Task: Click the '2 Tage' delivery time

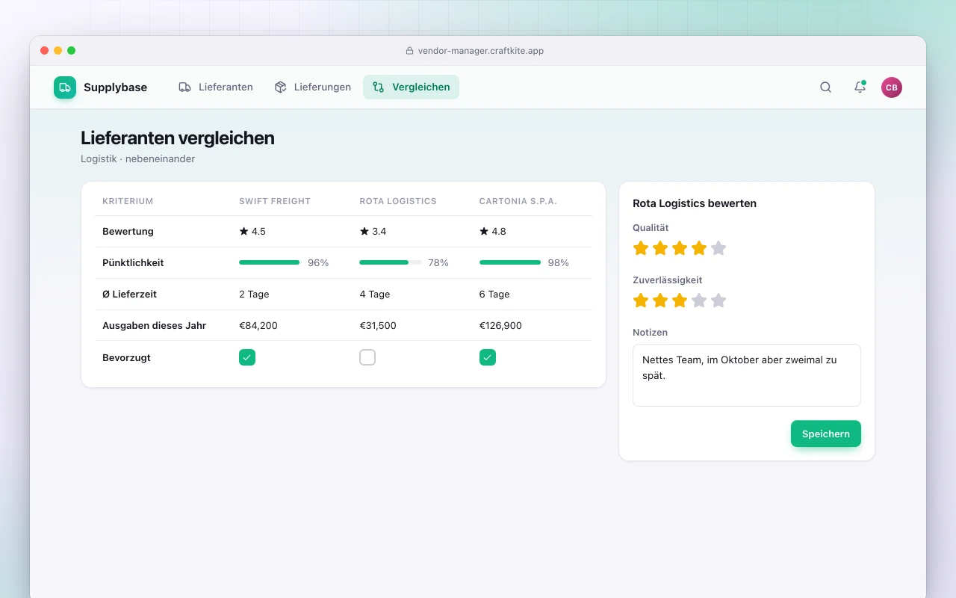Action: coord(254,295)
